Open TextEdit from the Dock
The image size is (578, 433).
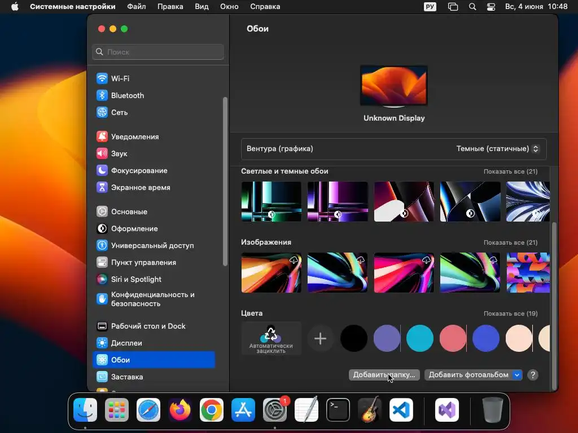[x=306, y=410]
